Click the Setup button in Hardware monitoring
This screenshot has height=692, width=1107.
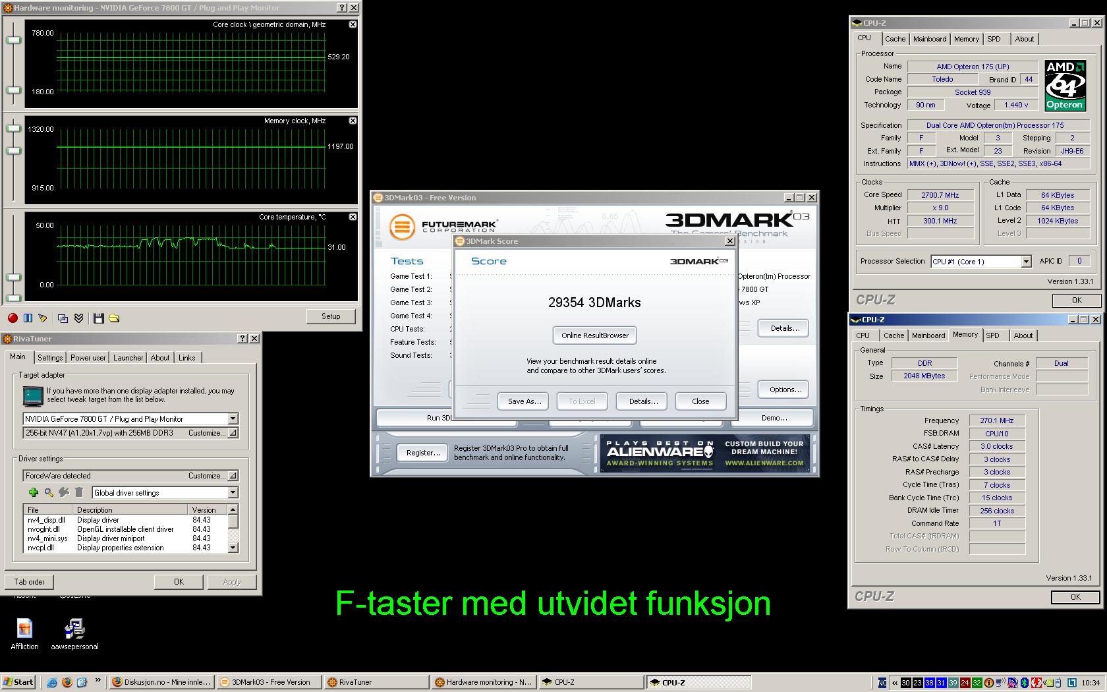pos(331,316)
